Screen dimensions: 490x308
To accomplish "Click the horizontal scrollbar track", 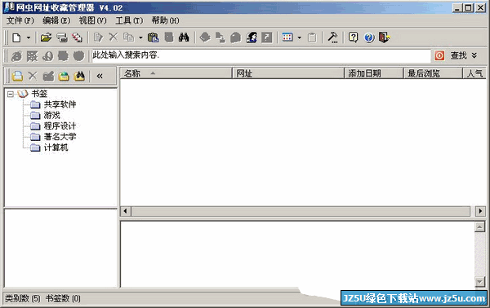I will point(301,211).
